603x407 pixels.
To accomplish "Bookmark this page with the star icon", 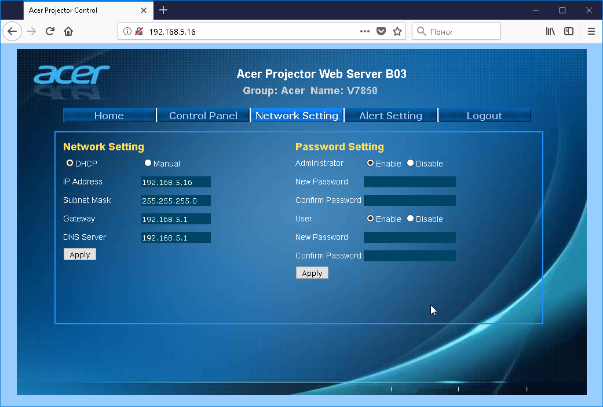I will [x=397, y=31].
